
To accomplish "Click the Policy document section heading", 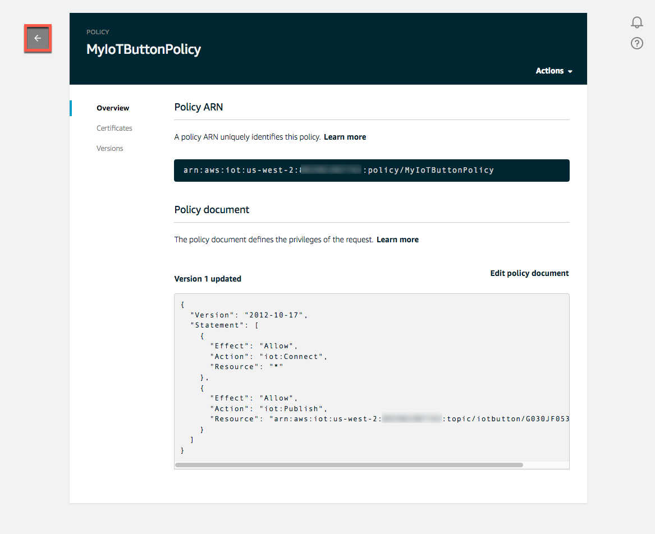I will [212, 210].
